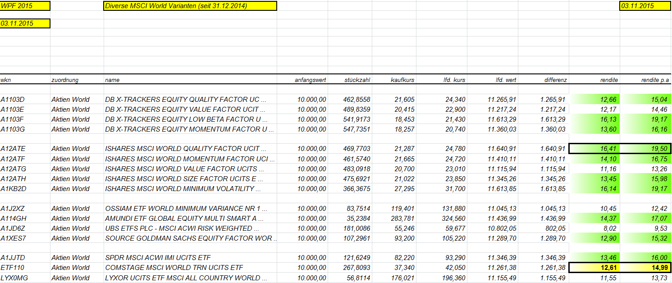Click the 'zuordnung' column header
Viewport: 672px width, 283px height.
tap(65, 80)
